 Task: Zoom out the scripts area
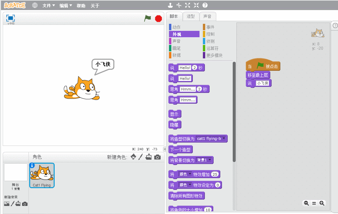(306, 203)
